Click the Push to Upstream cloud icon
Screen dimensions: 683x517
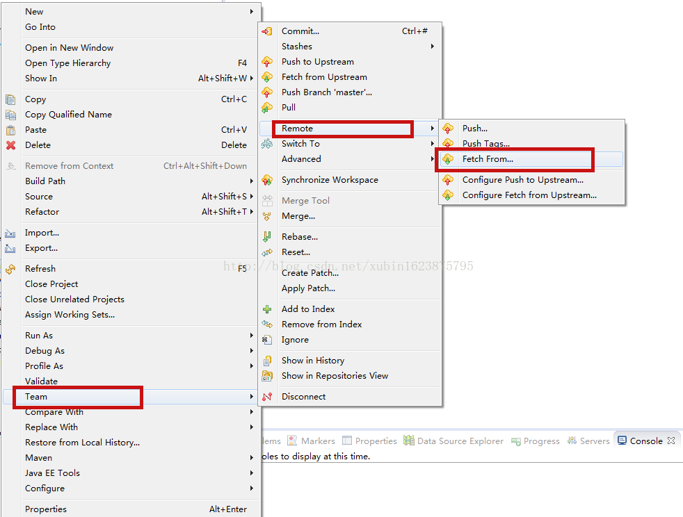pyautogui.click(x=267, y=62)
